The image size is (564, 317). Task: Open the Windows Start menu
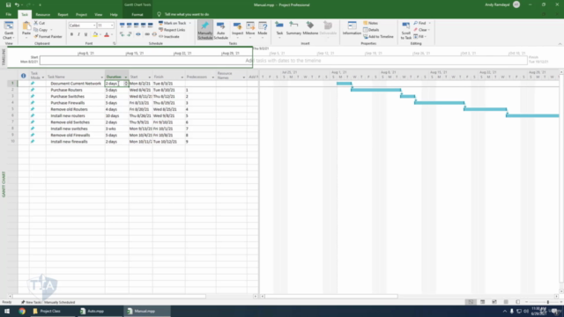click(7, 311)
